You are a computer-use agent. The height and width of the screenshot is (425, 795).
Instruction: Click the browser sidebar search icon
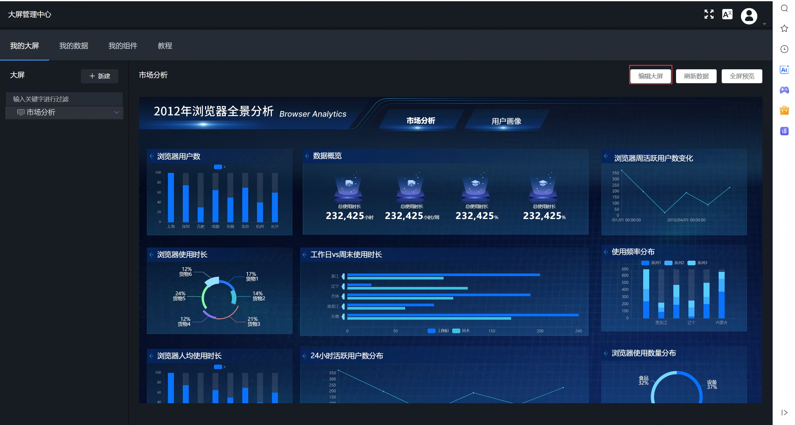coord(784,8)
